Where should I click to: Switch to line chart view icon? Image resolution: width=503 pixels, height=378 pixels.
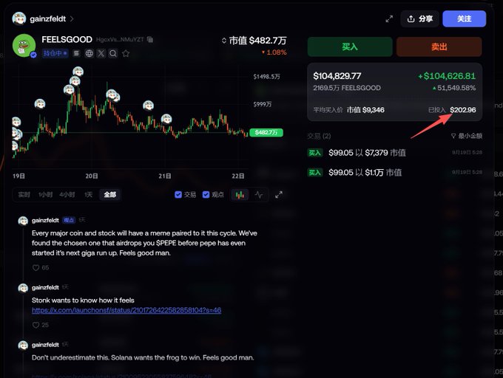[259, 195]
